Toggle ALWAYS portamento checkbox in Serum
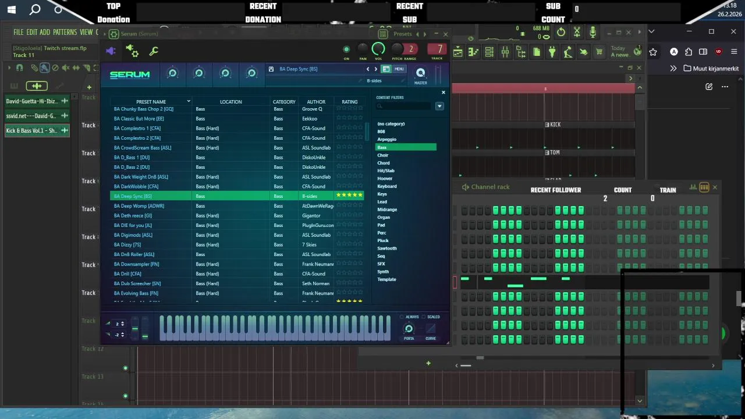The height and width of the screenshot is (419, 745). point(402,317)
